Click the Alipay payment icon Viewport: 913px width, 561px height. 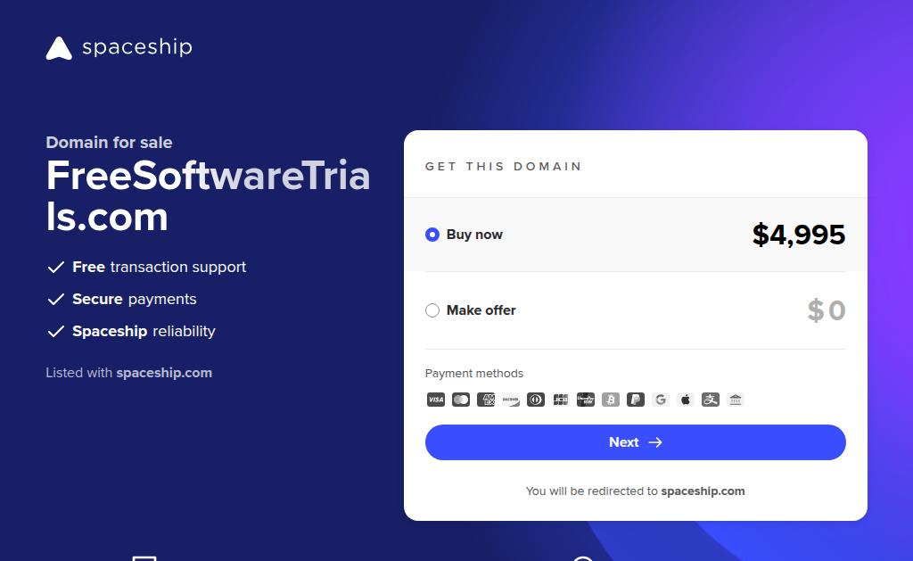(x=711, y=400)
